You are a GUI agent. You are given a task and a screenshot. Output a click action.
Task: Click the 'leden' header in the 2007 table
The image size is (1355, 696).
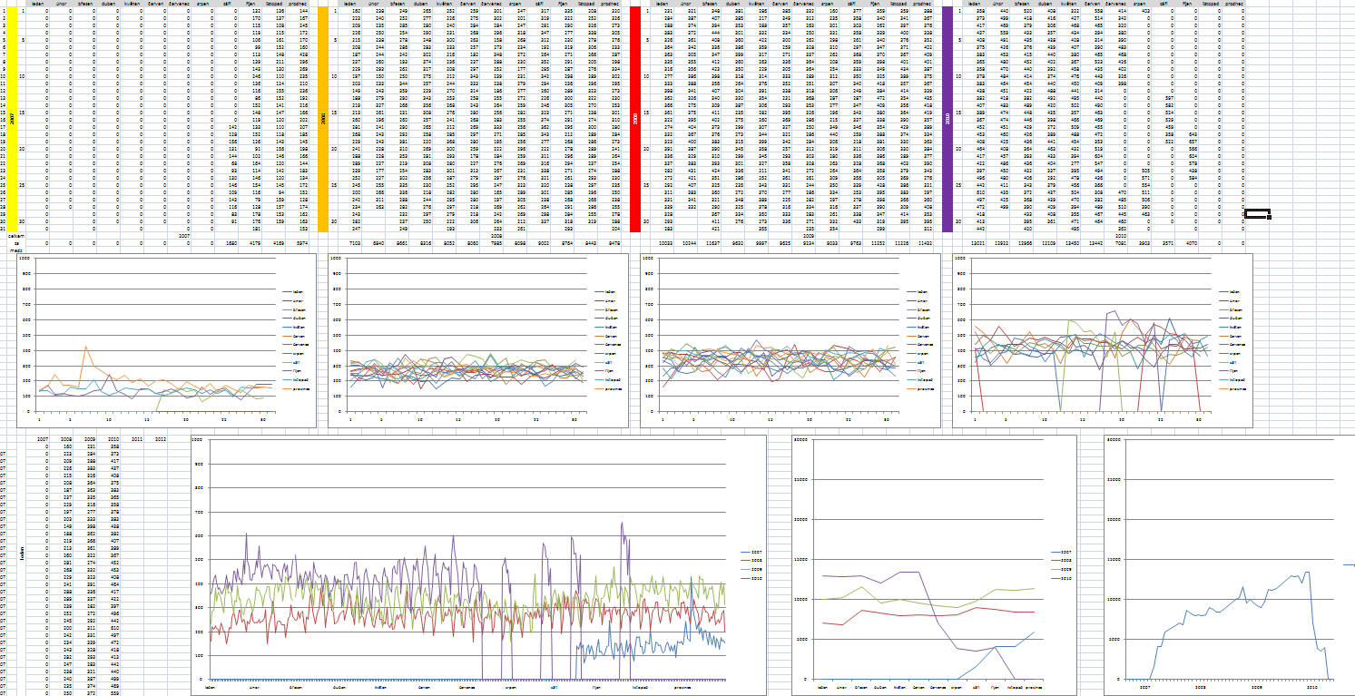[38, 4]
